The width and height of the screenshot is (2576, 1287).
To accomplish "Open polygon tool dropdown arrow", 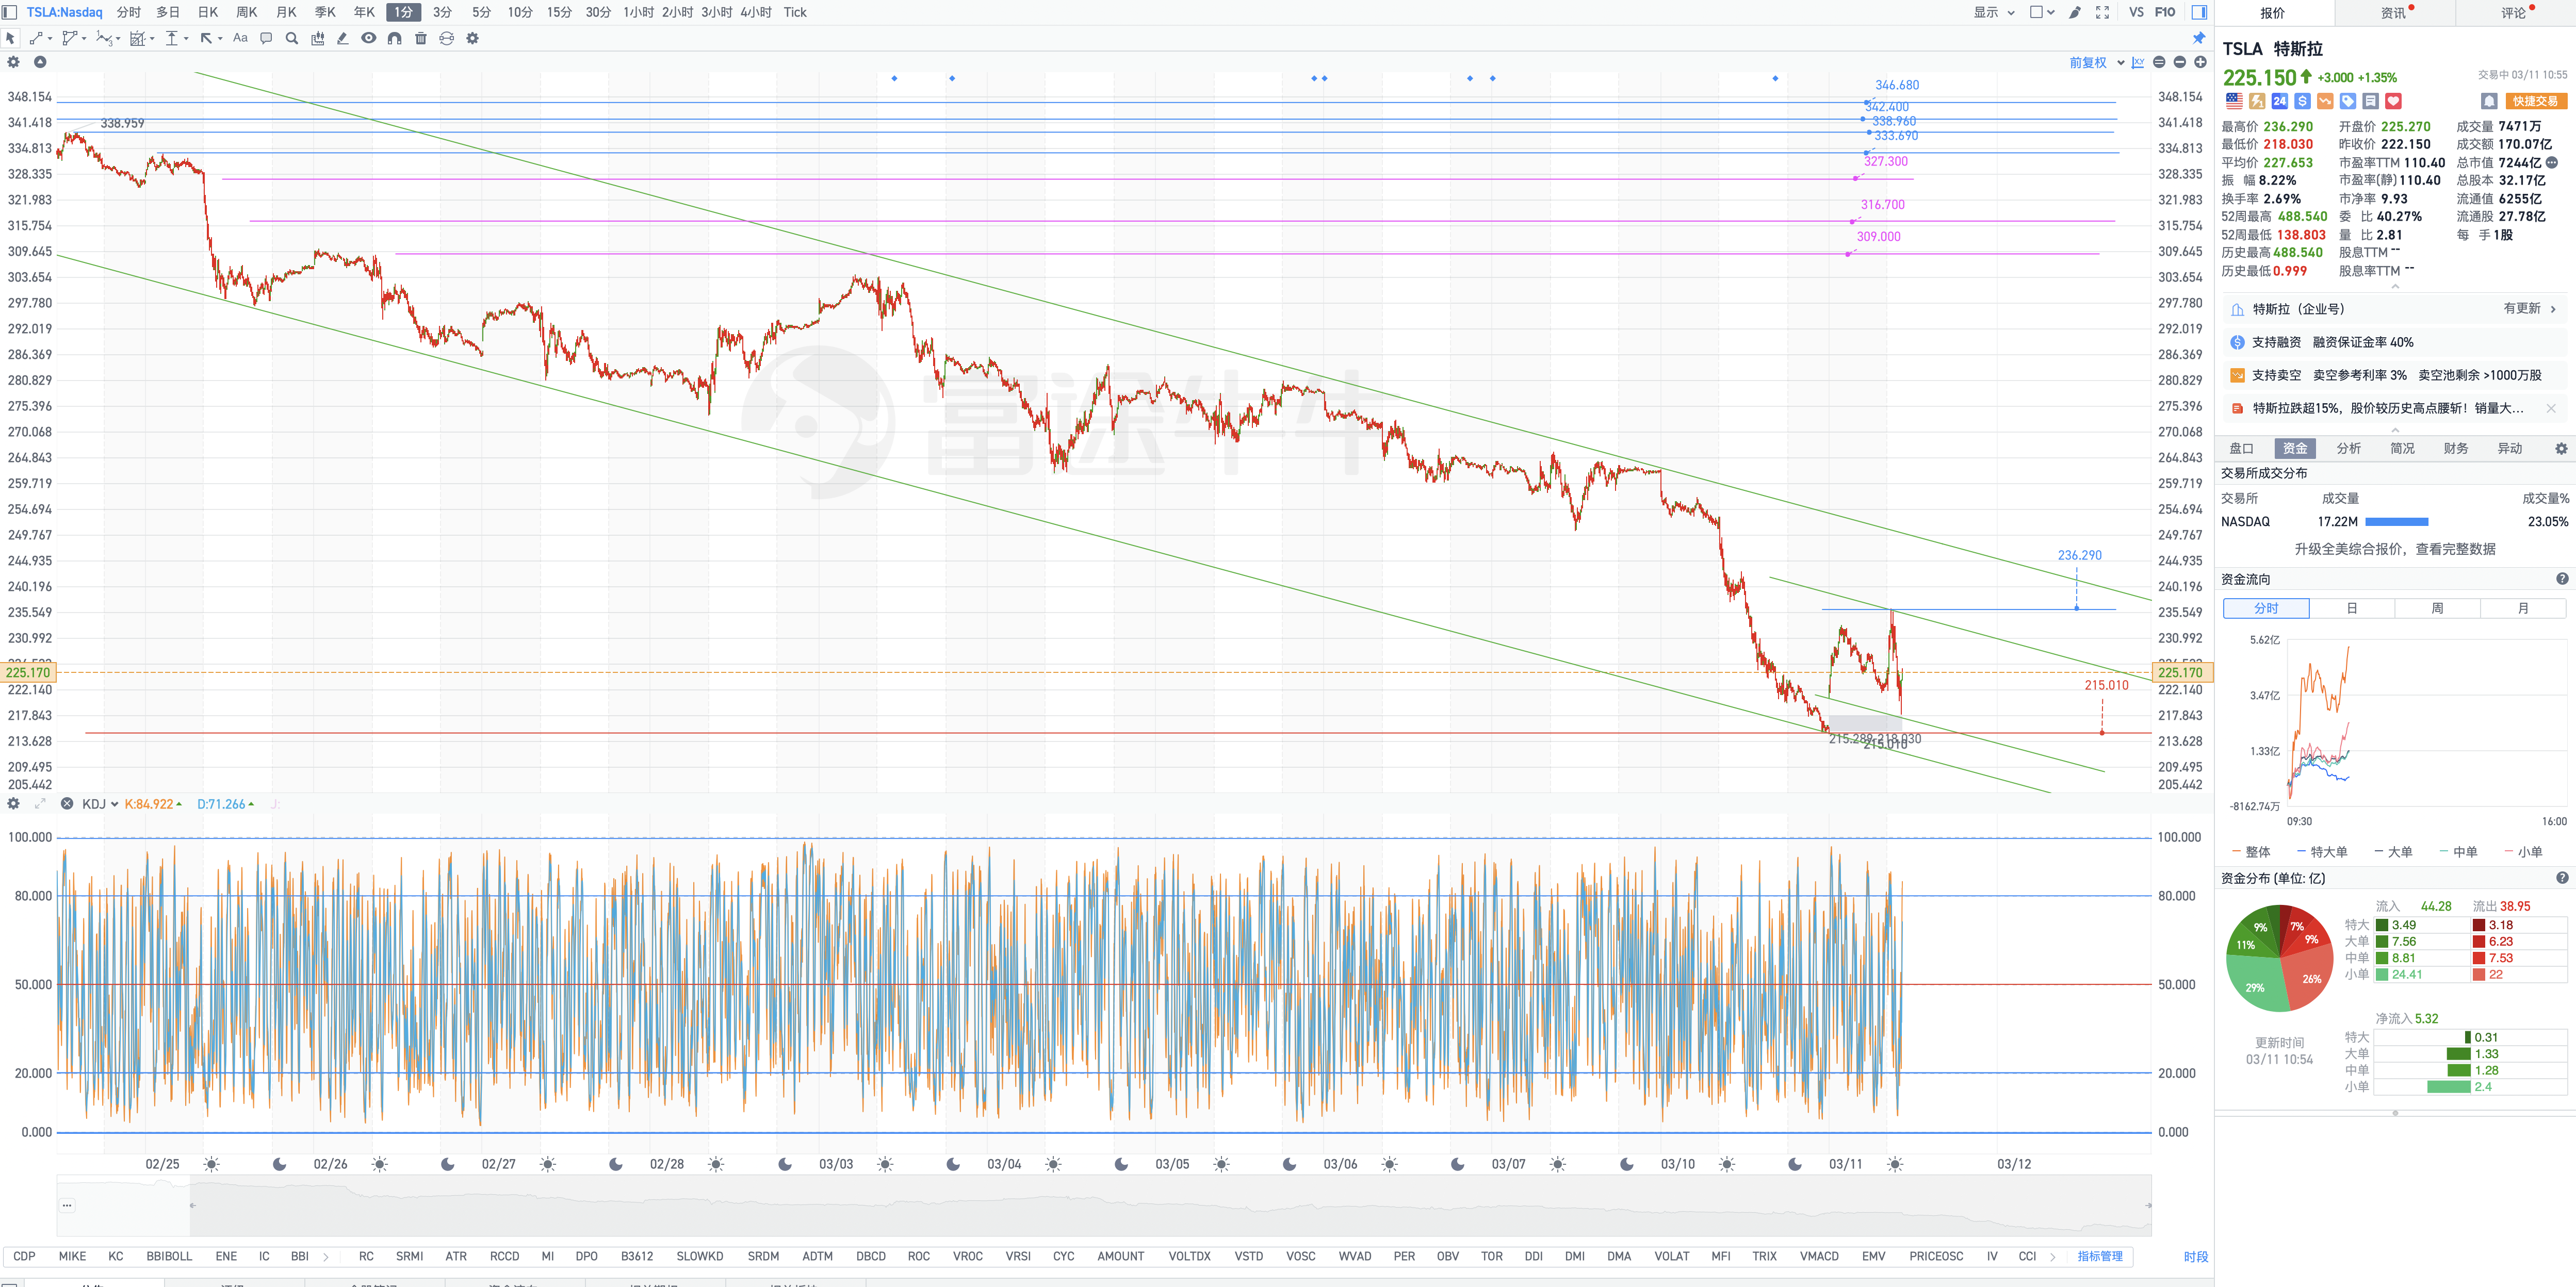I will click(84, 39).
